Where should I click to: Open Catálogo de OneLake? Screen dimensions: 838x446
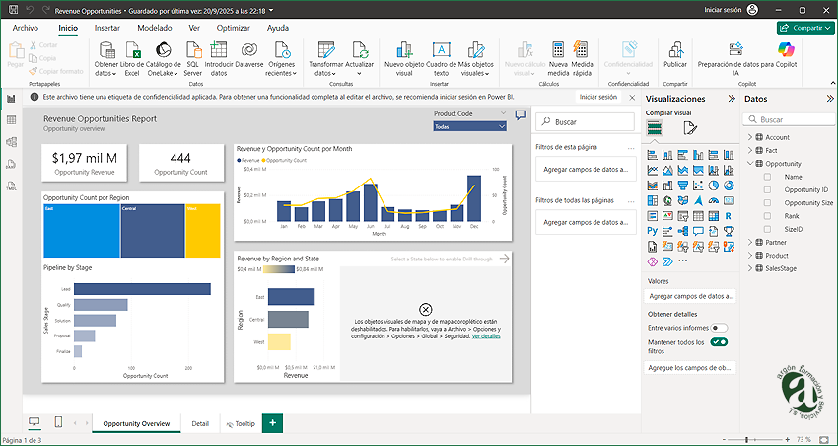[163, 59]
